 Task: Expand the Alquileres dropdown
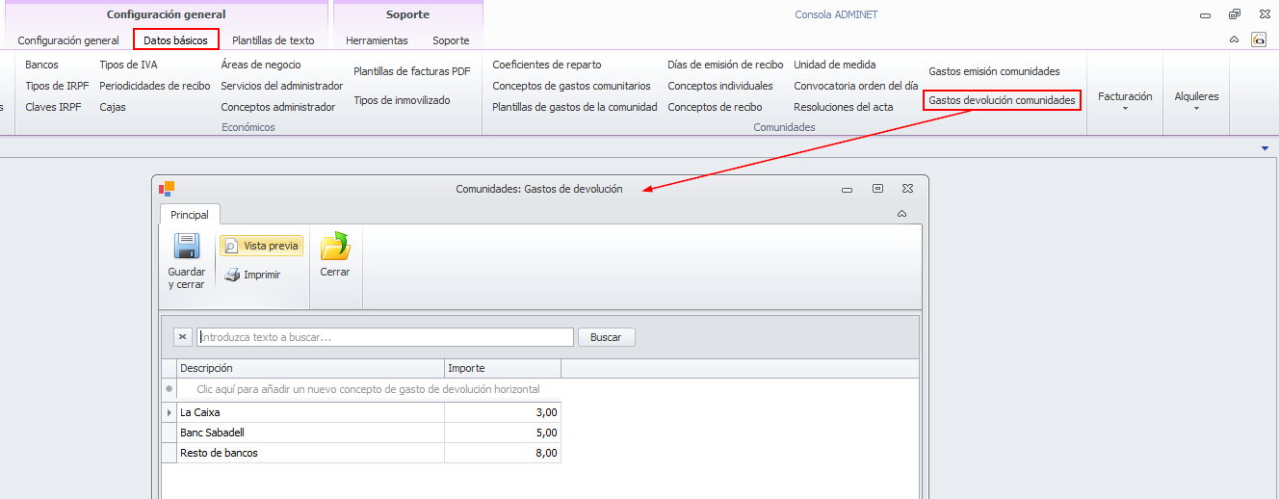pos(1196,100)
